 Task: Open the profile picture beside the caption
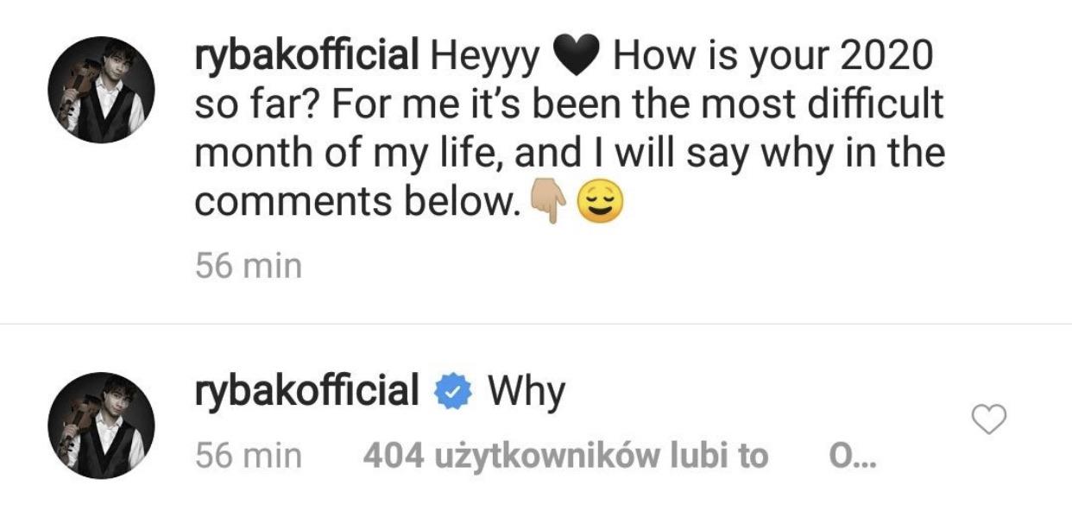click(x=100, y=90)
